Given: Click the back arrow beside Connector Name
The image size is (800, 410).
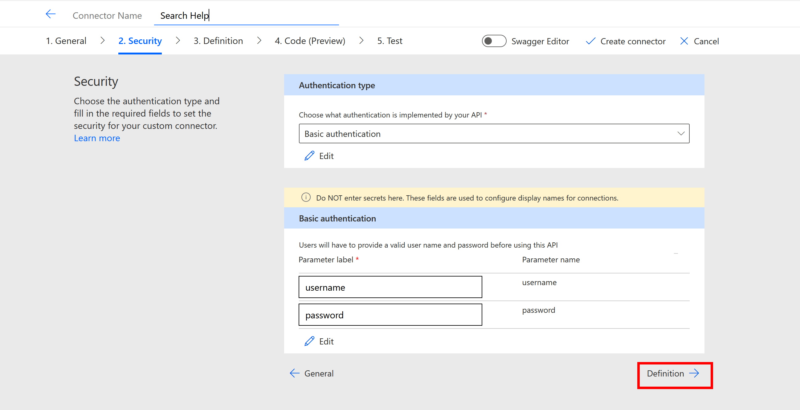Looking at the screenshot, I should click(50, 14).
